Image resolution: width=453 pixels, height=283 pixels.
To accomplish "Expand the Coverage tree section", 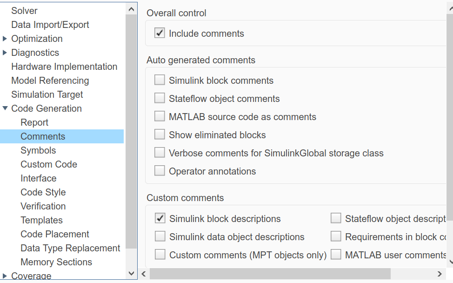I will [x=5, y=275].
